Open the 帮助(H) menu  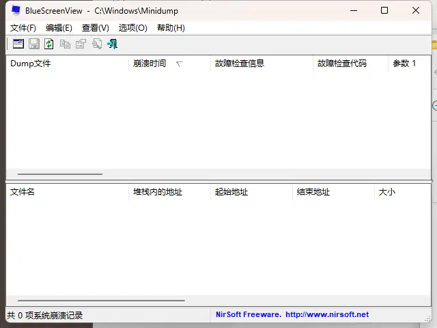point(171,28)
